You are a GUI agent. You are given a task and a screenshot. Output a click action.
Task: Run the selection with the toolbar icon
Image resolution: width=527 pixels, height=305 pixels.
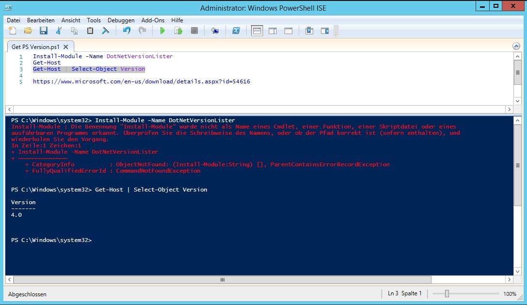click(178, 31)
